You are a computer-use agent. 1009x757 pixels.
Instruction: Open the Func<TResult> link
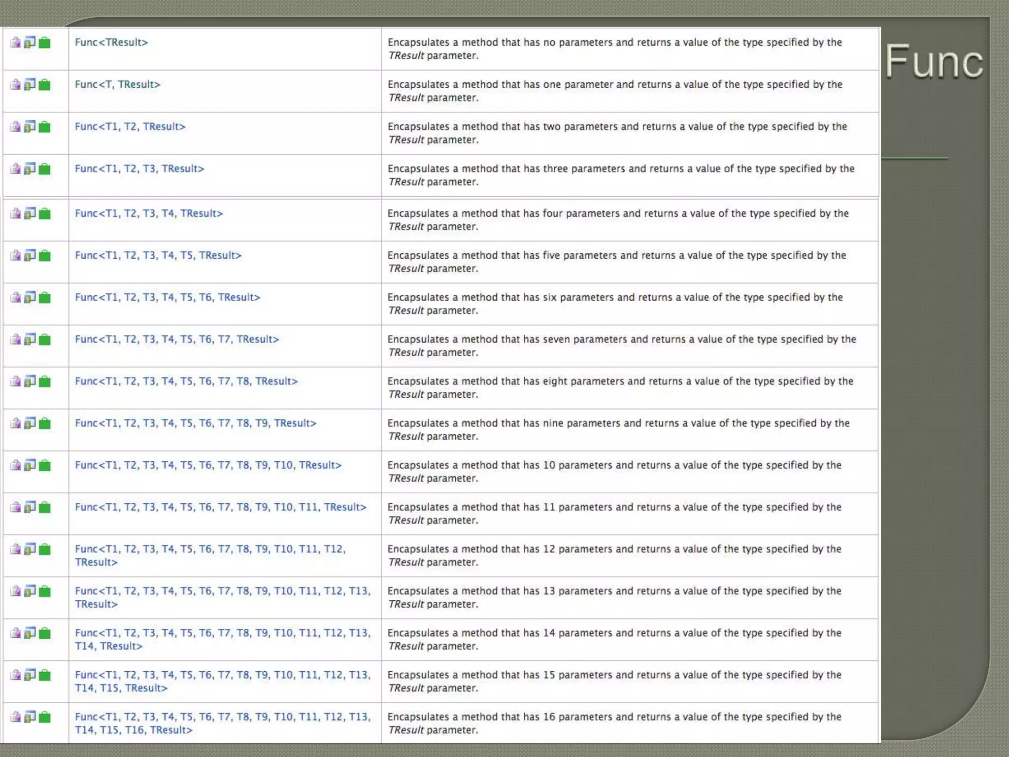tap(111, 42)
